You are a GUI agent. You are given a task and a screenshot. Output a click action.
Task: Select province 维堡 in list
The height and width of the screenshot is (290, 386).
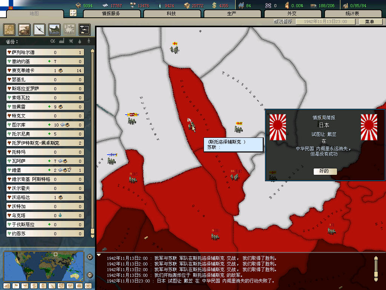[x=45, y=170]
